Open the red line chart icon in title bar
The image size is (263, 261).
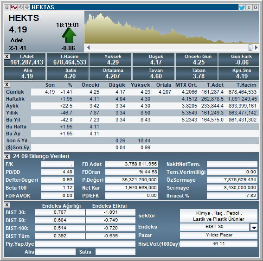pos(14,7)
